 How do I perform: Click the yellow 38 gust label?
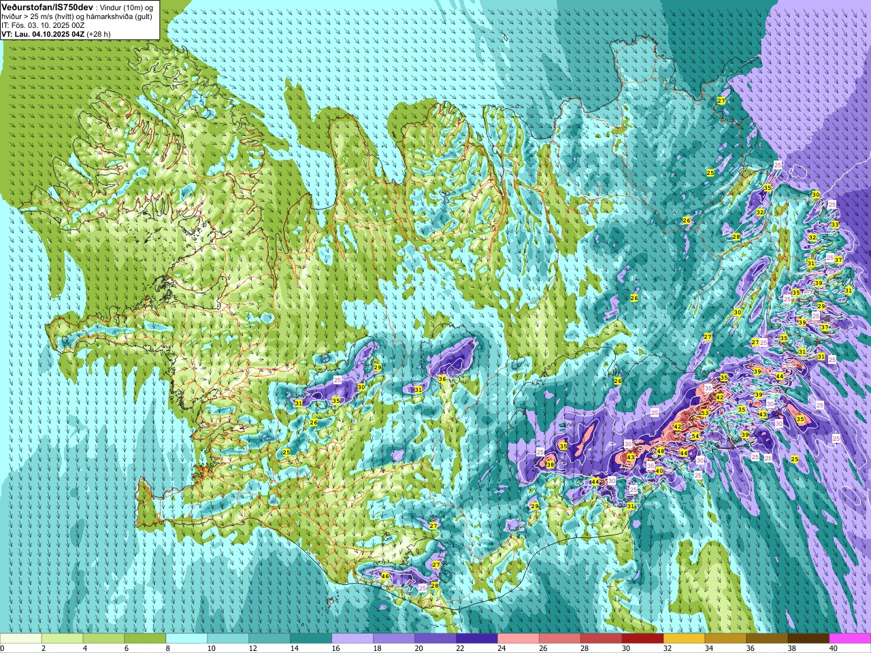(x=550, y=465)
